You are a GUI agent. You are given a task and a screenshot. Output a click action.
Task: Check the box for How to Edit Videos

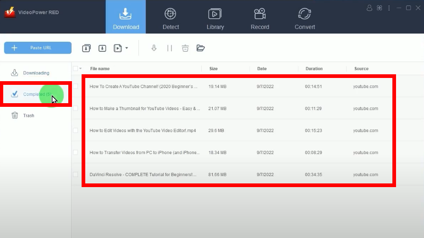click(x=76, y=130)
